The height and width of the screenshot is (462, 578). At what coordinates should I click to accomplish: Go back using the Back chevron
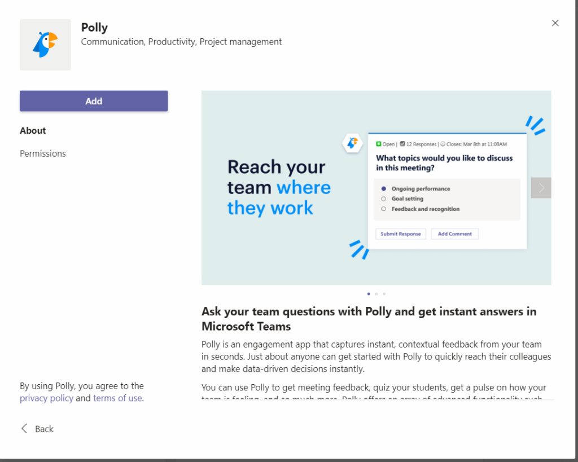pyautogui.click(x=24, y=429)
